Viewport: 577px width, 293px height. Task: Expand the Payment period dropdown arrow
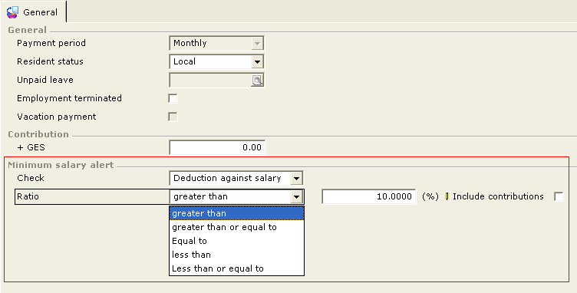(x=257, y=44)
